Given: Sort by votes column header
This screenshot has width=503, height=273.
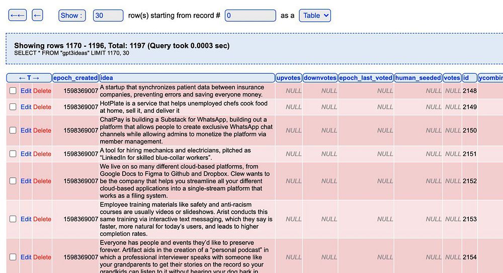Looking at the screenshot, I should click(452, 78).
